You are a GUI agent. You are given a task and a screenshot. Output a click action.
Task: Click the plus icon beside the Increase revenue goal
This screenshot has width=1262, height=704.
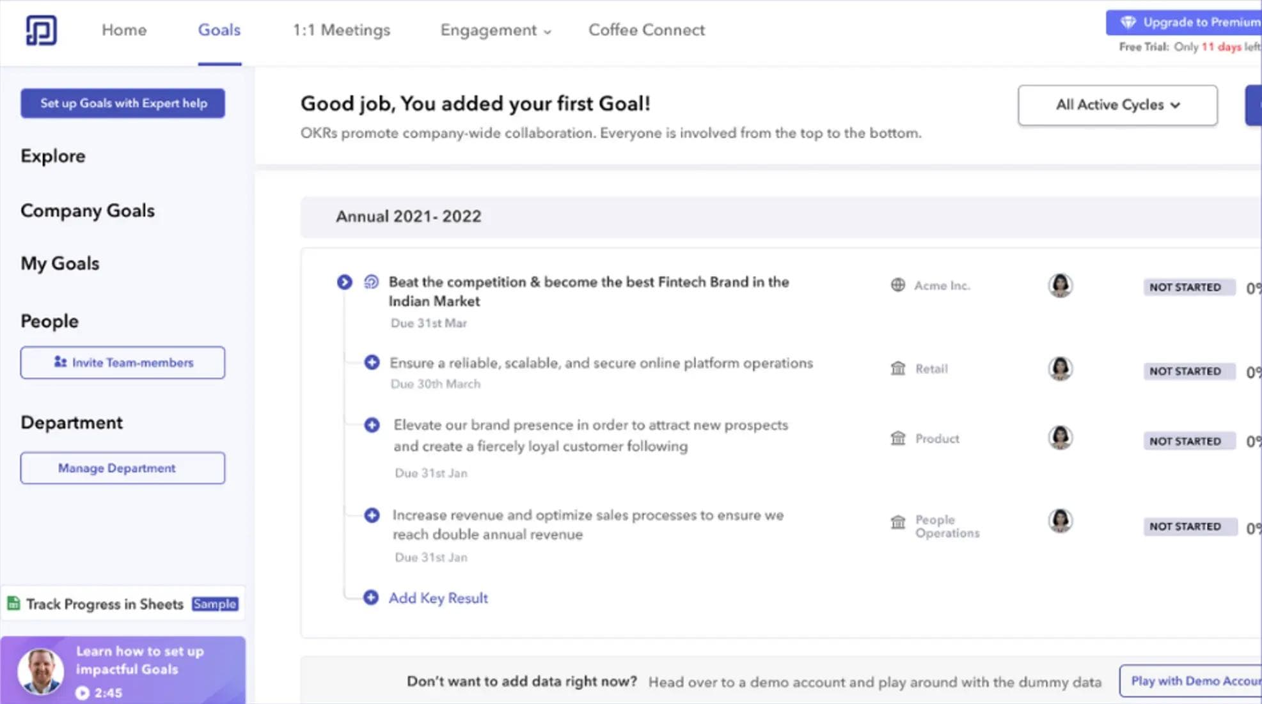[x=372, y=515]
